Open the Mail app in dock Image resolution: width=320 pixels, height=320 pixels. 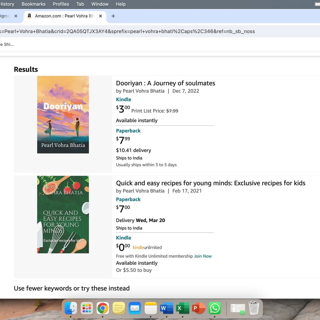(x=135, y=308)
